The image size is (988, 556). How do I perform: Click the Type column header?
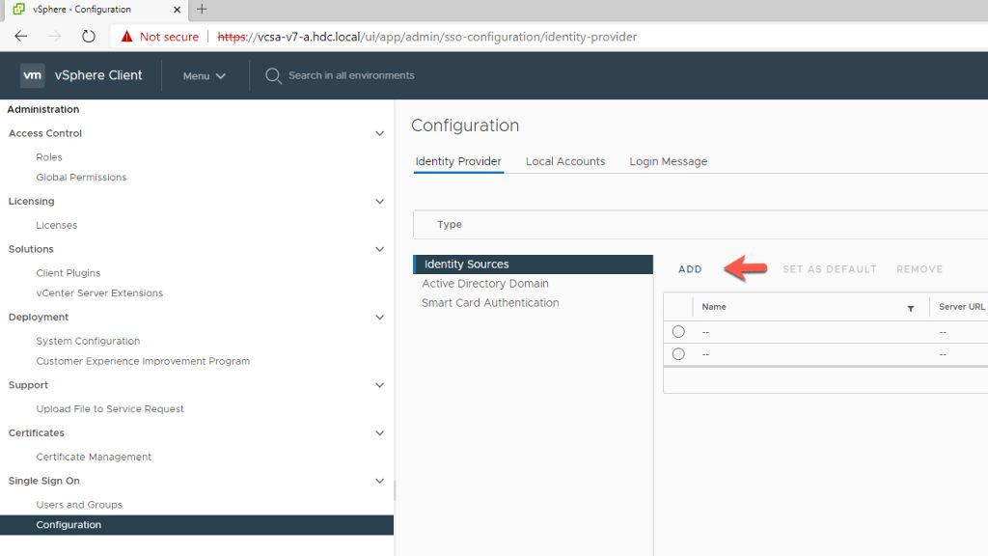tap(450, 224)
